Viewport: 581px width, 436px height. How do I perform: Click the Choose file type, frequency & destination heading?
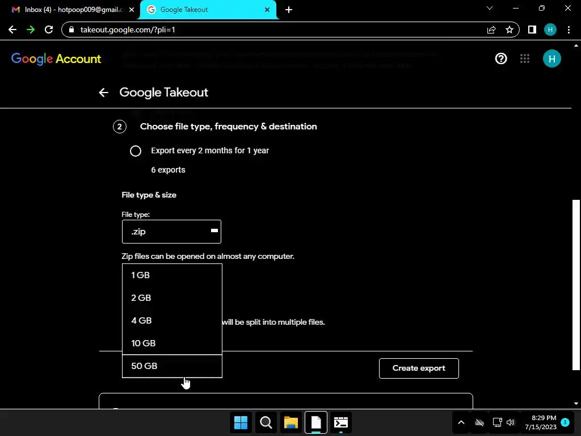point(228,127)
